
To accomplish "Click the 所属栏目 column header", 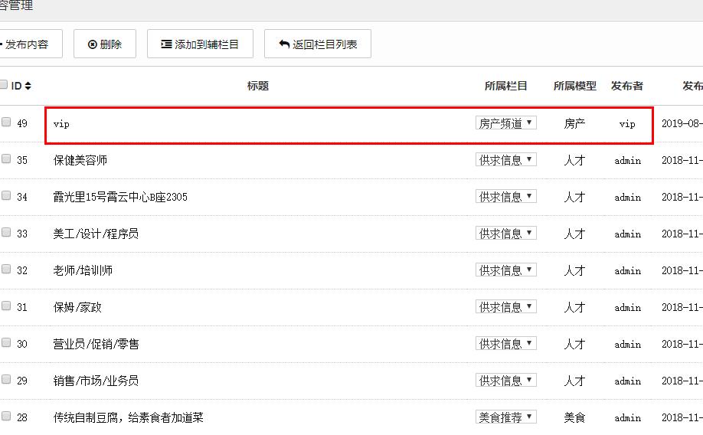I will point(505,86).
